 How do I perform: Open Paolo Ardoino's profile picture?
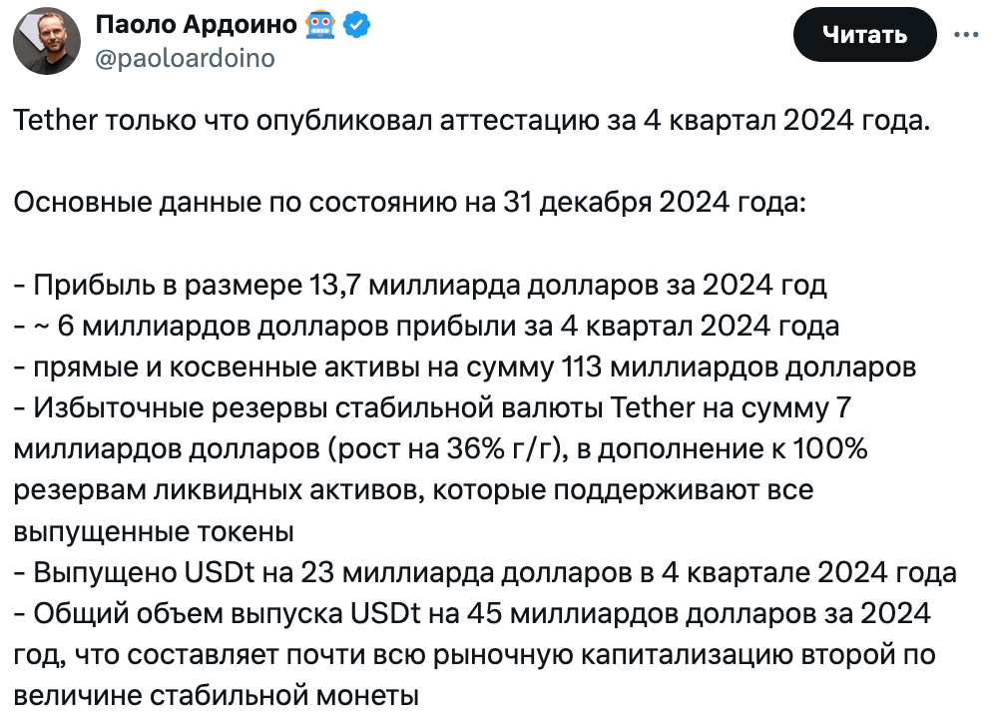pyautogui.click(x=47, y=41)
